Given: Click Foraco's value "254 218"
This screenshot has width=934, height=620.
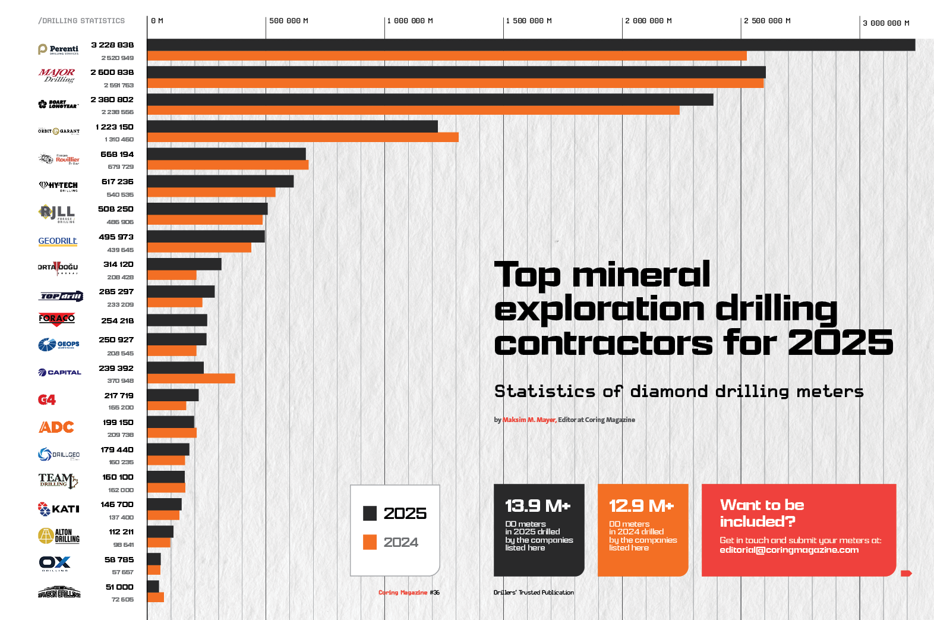Looking at the screenshot, I should point(118,321).
